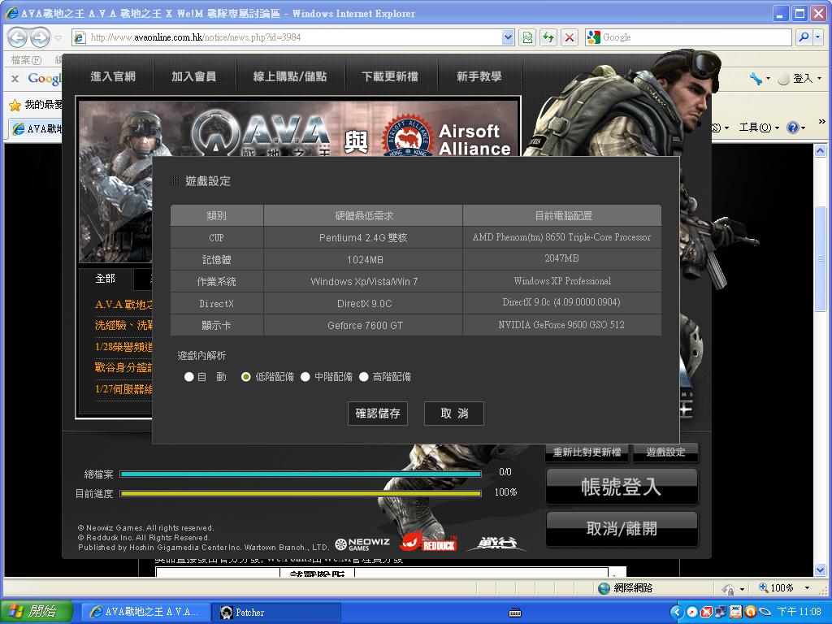Click the 取消/離開 button
Screen dimensions: 832x624
[622, 528]
